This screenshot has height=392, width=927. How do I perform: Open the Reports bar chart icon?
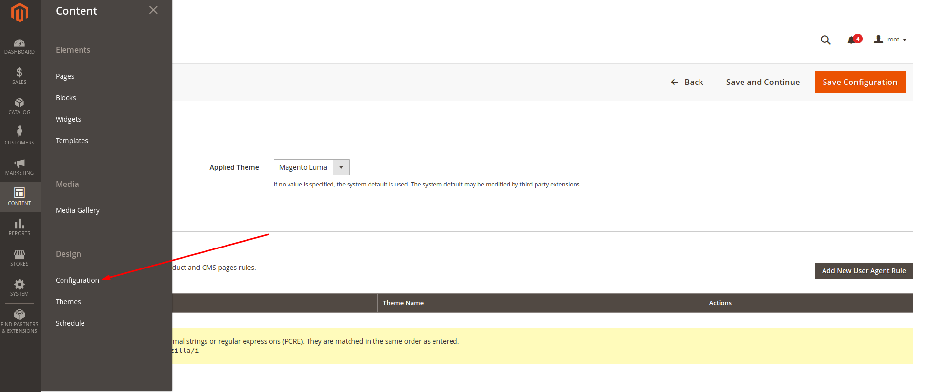click(x=20, y=227)
